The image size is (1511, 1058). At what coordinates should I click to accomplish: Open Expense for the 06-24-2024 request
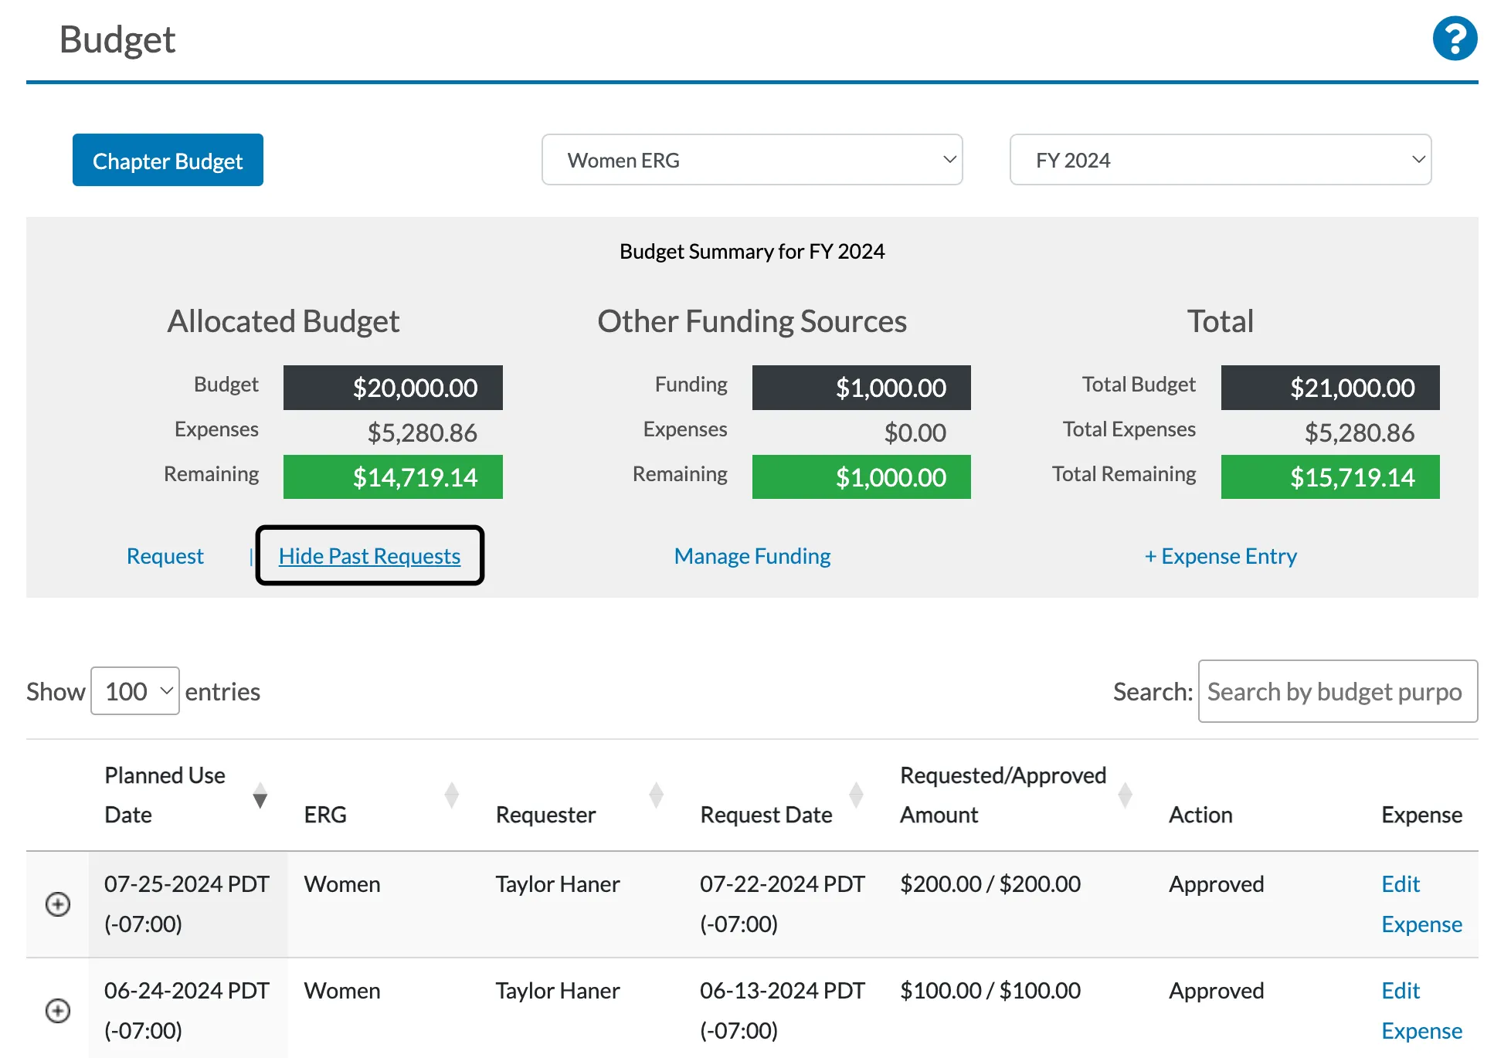click(1421, 1031)
